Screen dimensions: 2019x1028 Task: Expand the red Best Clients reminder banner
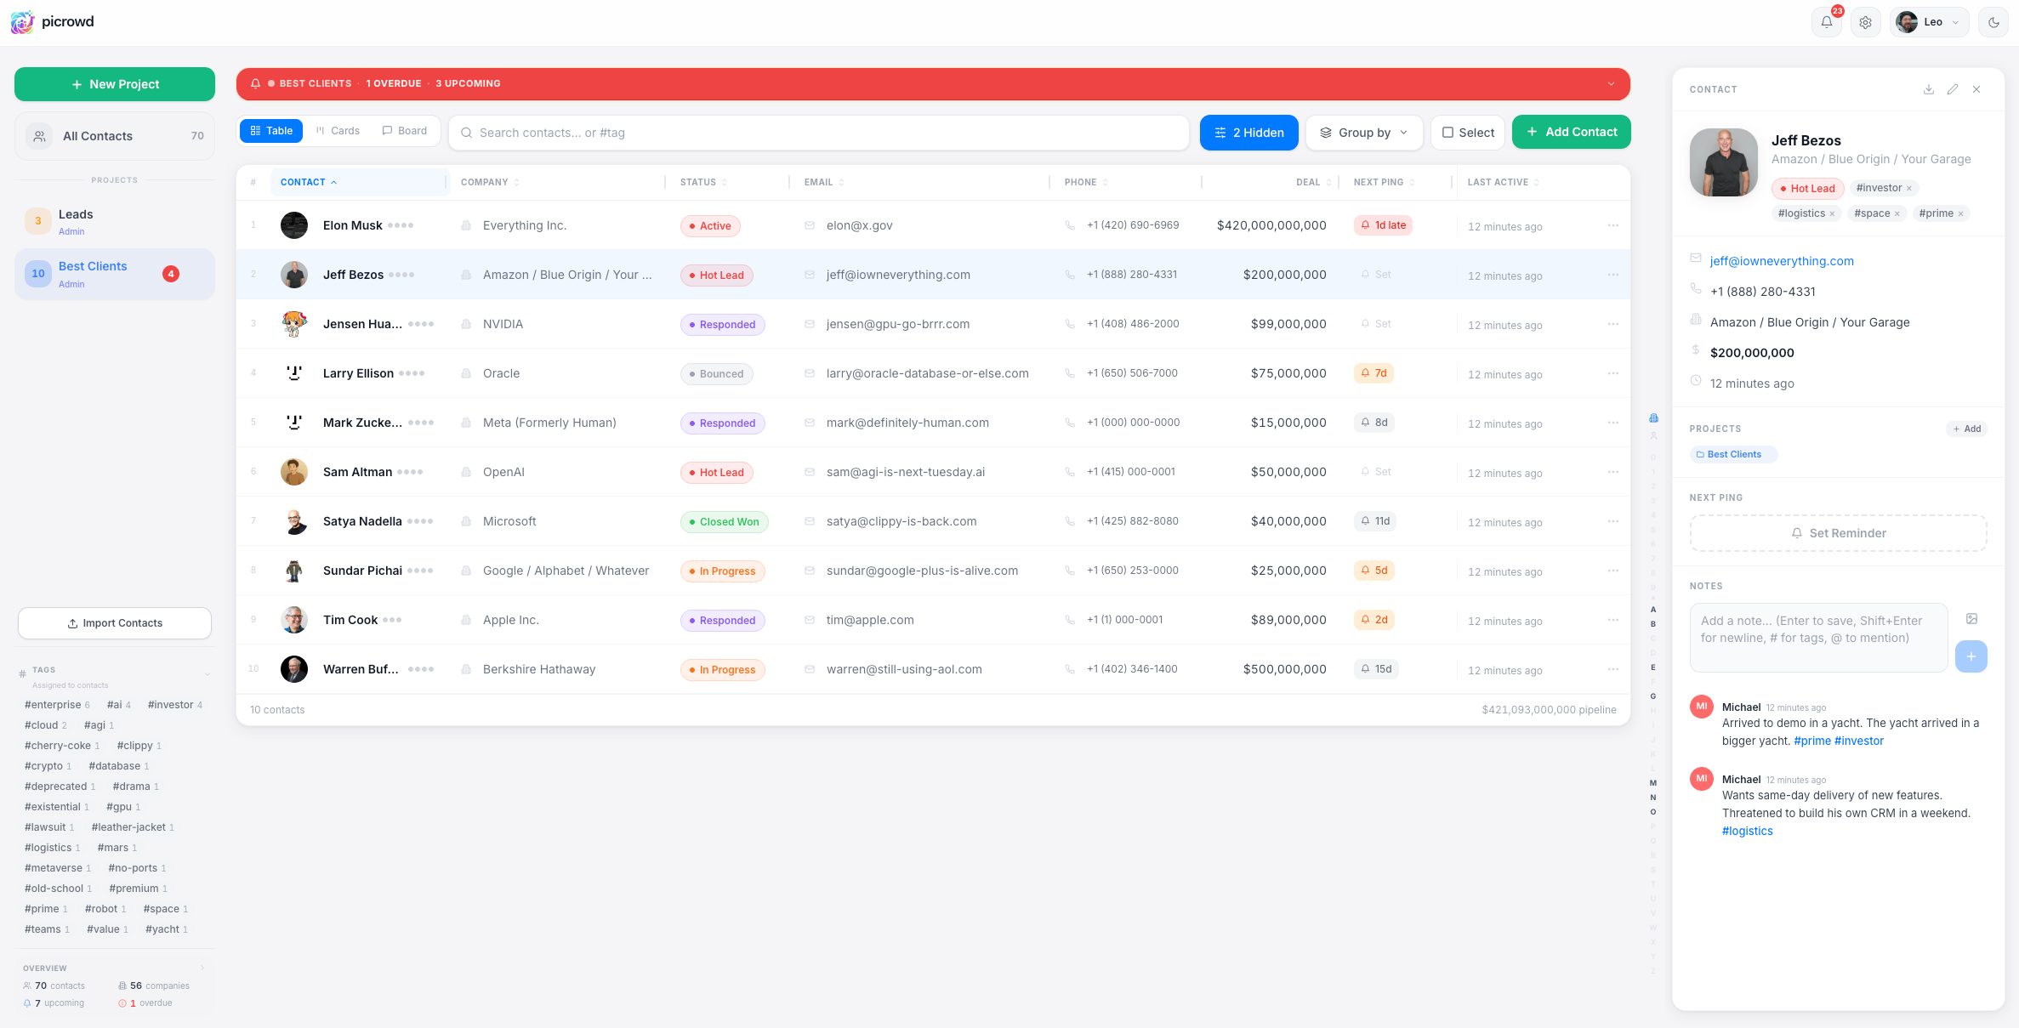1611,84
